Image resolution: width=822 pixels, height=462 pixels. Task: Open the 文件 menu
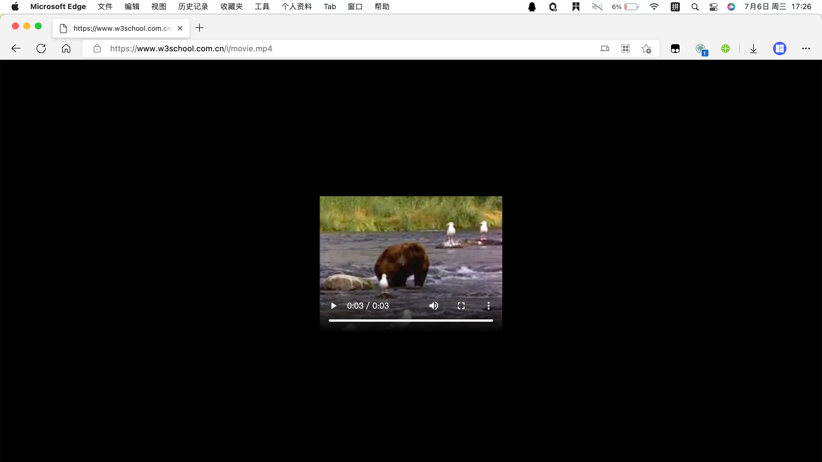click(105, 7)
